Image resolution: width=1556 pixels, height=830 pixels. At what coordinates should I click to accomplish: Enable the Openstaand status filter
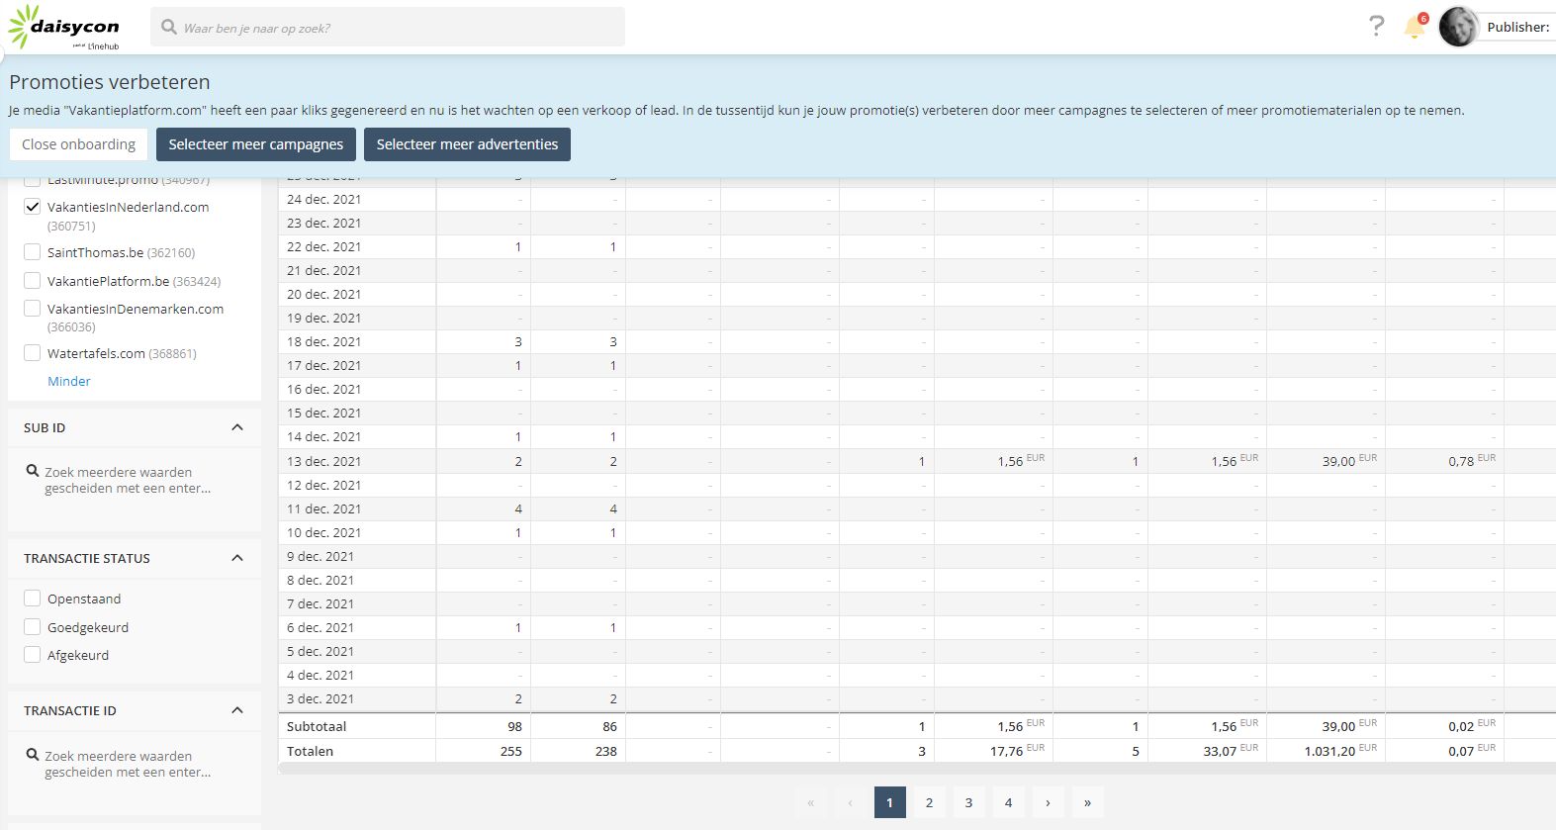(x=33, y=599)
